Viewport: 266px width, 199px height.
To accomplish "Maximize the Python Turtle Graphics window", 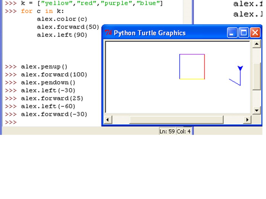I will click(x=244, y=33).
